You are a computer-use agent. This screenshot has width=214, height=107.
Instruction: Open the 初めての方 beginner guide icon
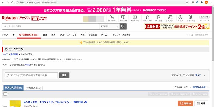click(191, 18)
